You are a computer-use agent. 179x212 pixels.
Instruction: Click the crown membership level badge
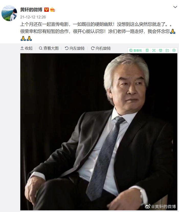coord(52,10)
